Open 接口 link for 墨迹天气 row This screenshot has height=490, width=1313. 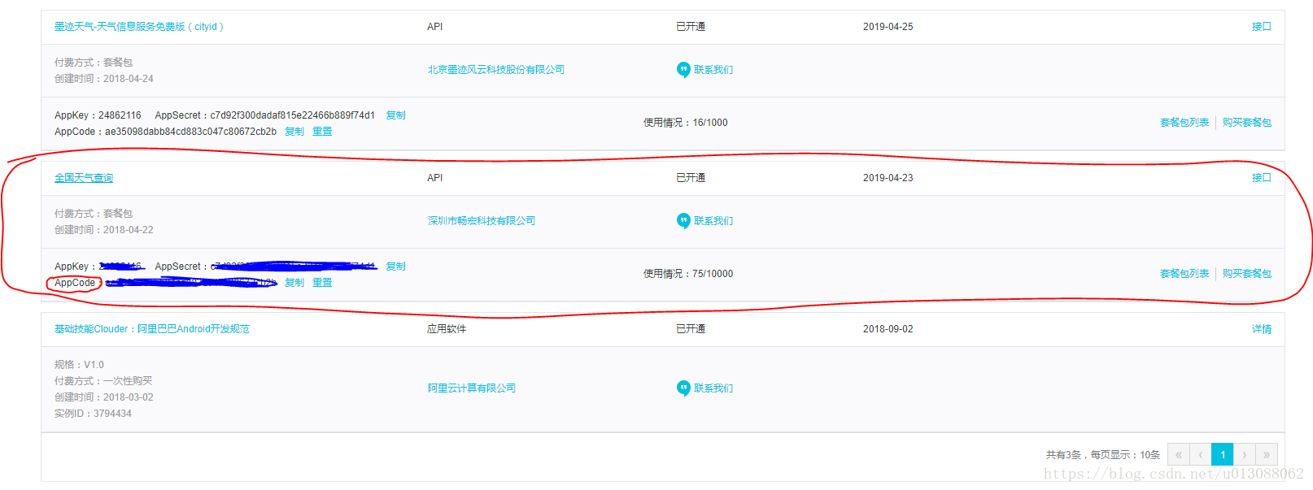pyautogui.click(x=1262, y=27)
